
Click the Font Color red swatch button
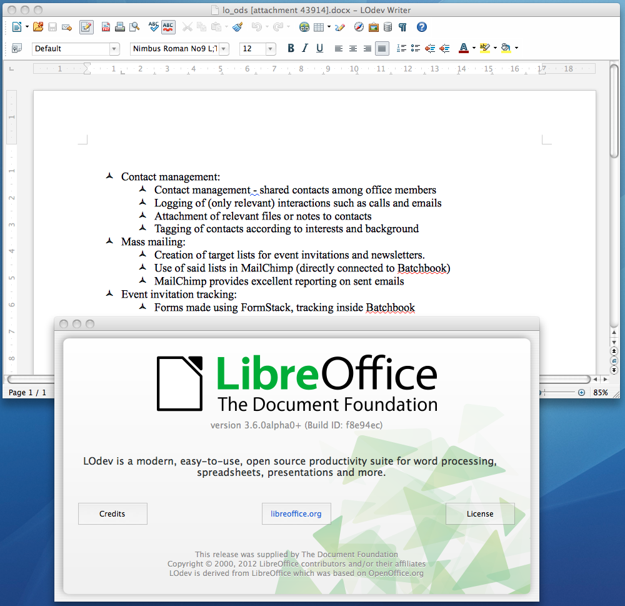462,48
